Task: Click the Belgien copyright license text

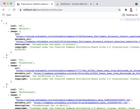Action: pos(84,47)
